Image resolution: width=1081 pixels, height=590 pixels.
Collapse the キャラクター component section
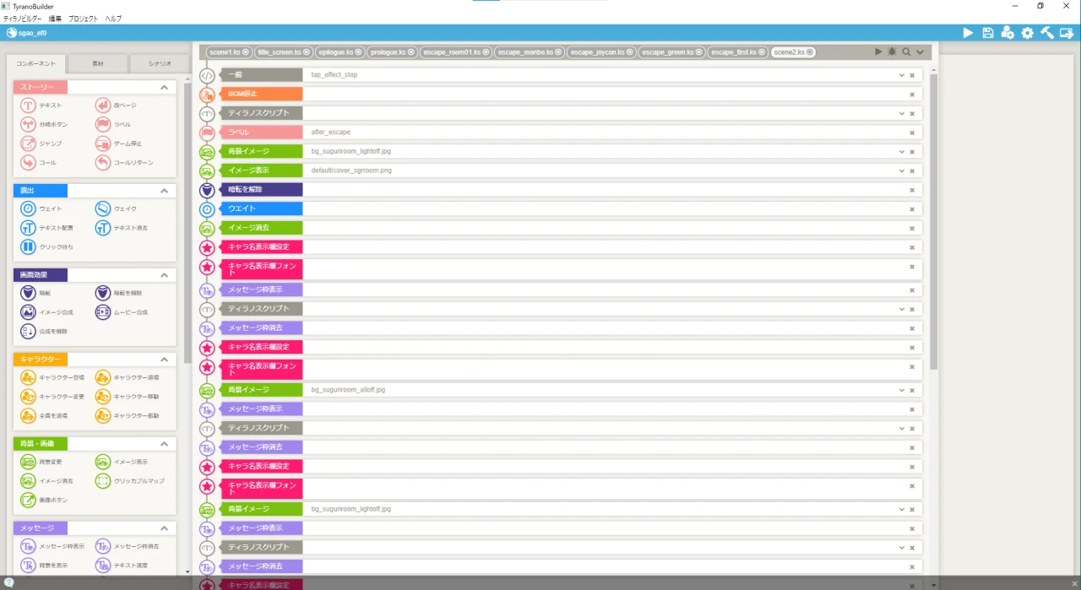(164, 360)
